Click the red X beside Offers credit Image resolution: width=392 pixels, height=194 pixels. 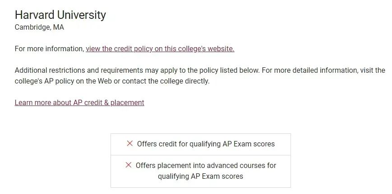point(130,144)
